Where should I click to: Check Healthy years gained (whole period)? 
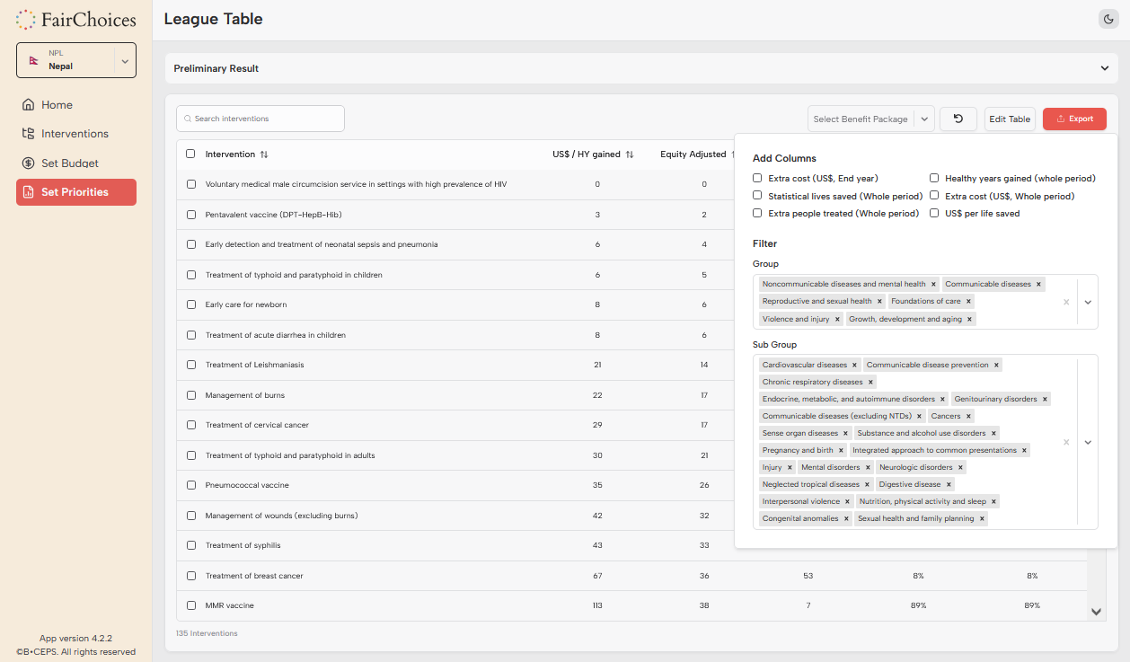point(934,178)
